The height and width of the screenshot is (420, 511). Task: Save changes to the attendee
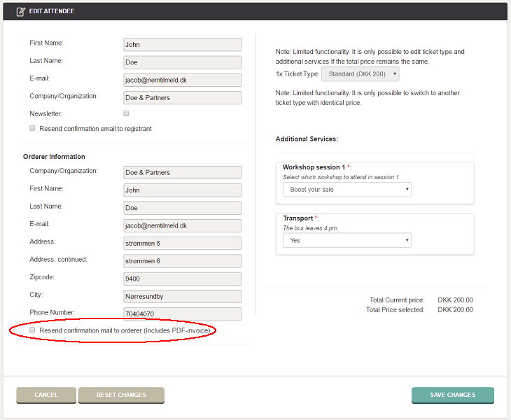coord(453,395)
